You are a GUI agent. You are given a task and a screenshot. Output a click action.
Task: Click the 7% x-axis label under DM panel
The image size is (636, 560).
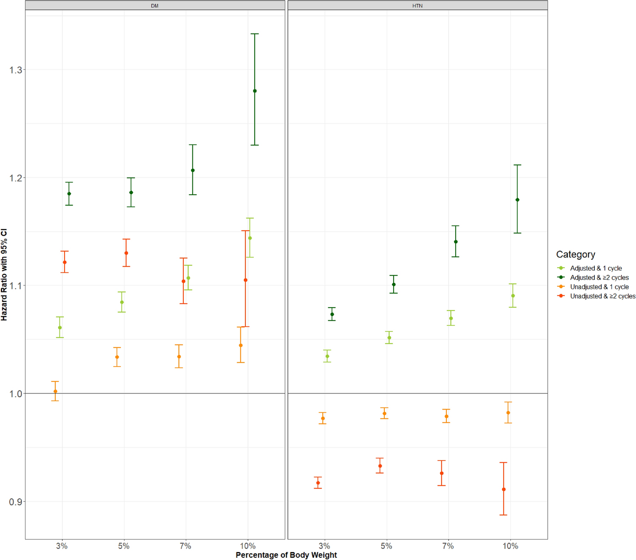(186, 546)
